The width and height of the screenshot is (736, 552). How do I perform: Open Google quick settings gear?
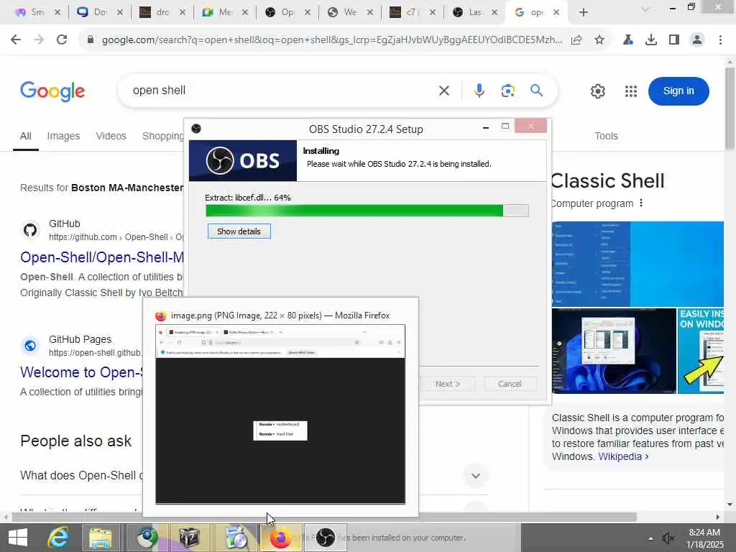(x=597, y=91)
